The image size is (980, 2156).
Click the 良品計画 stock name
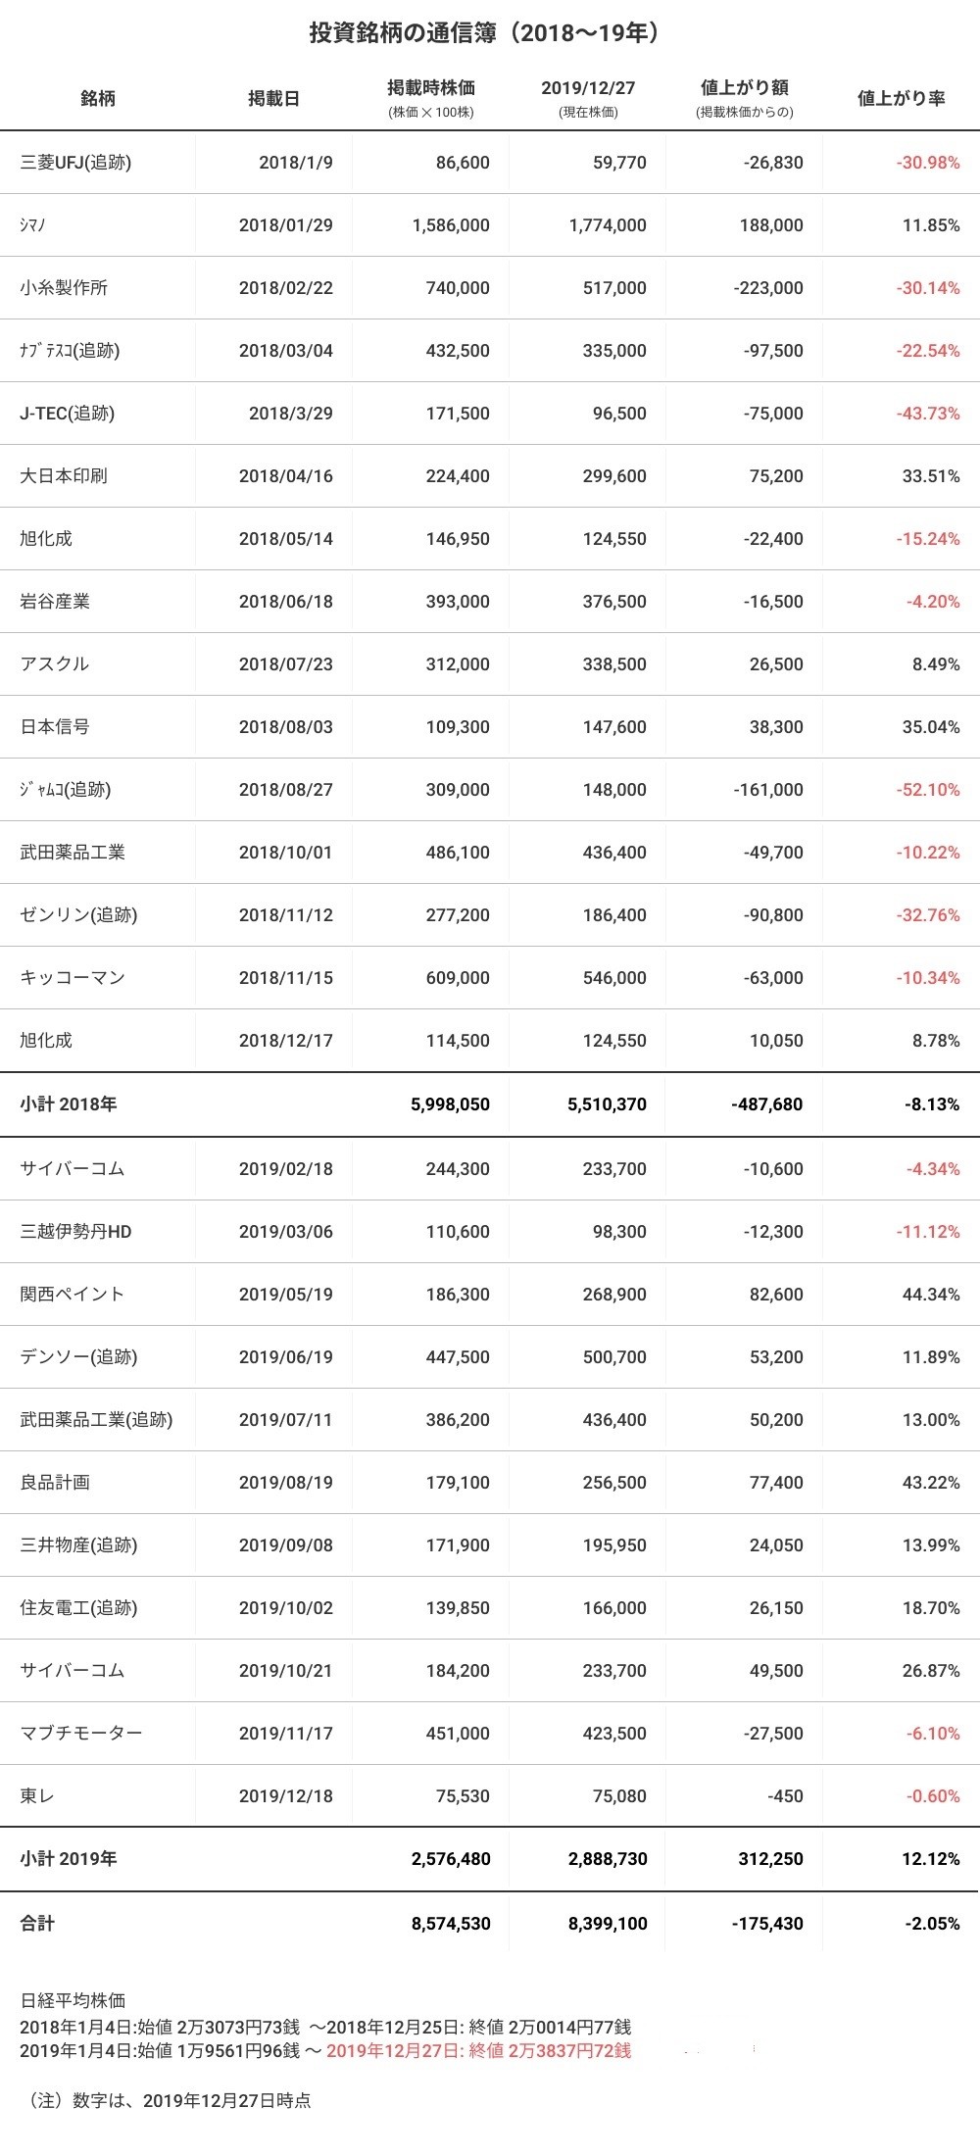tap(55, 1483)
